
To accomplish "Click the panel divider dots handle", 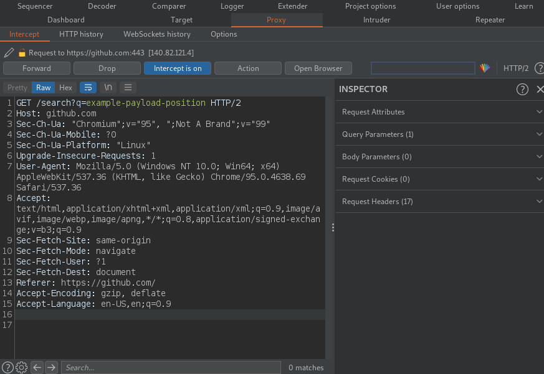I will click(x=333, y=227).
